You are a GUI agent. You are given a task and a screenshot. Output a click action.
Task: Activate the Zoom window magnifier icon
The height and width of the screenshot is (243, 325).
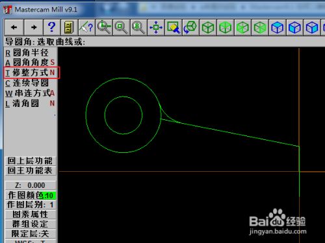[x=104, y=27]
